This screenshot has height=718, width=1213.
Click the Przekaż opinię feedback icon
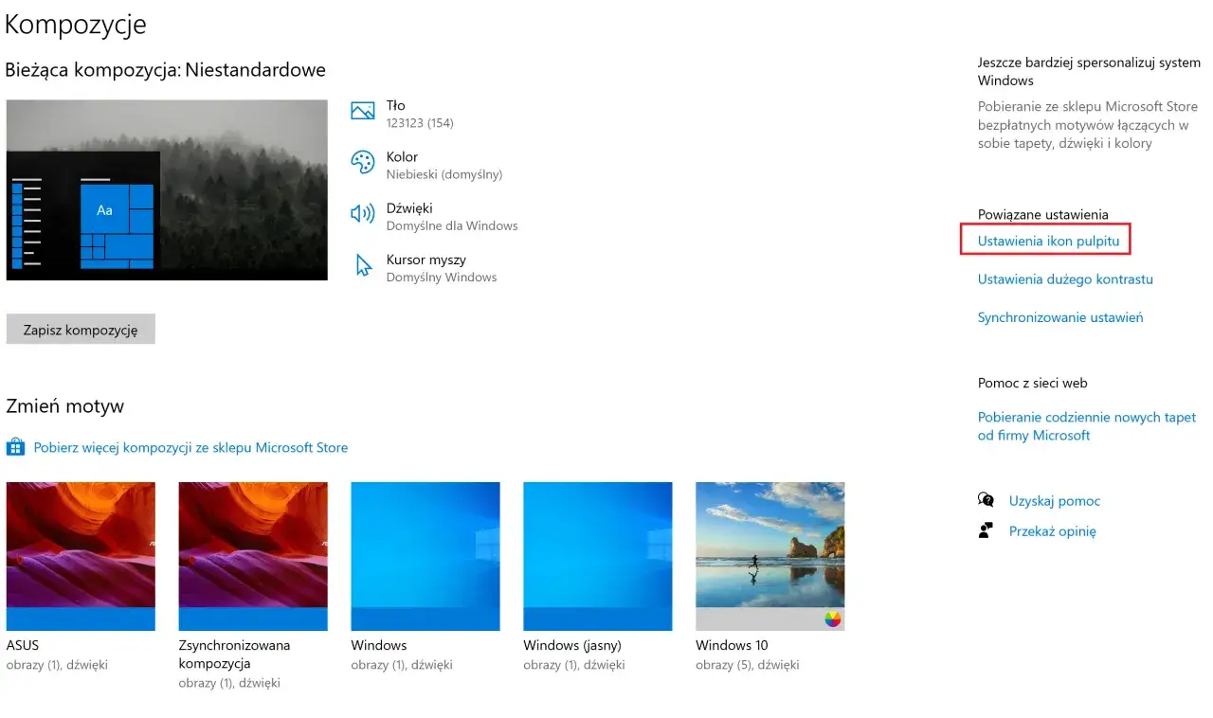click(x=987, y=530)
